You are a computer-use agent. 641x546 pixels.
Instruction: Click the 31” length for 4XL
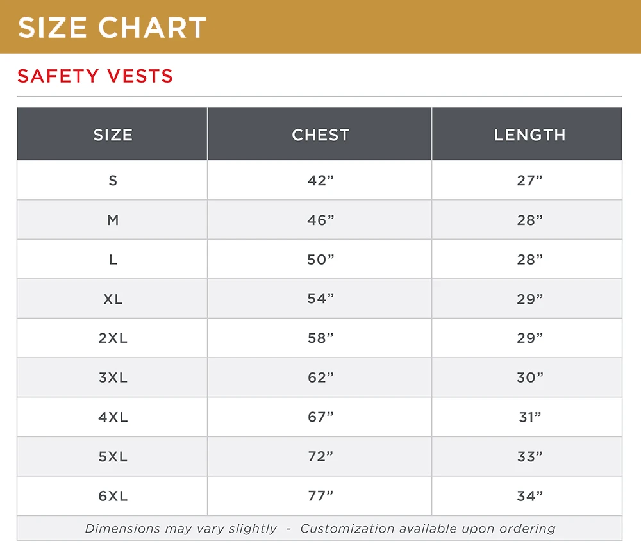(x=529, y=417)
